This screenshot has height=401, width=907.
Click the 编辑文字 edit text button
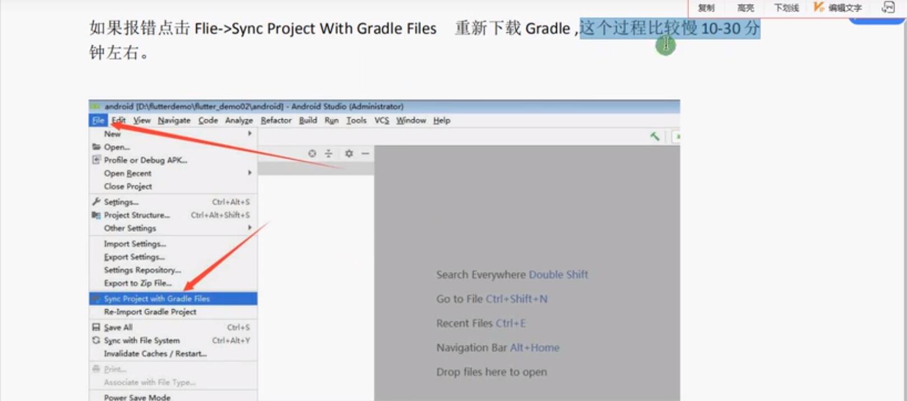(x=845, y=8)
